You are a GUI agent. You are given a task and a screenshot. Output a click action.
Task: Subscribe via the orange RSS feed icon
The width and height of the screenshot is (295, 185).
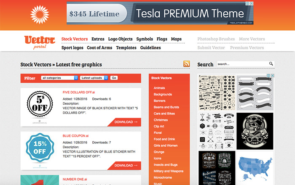pyautogui.click(x=186, y=64)
